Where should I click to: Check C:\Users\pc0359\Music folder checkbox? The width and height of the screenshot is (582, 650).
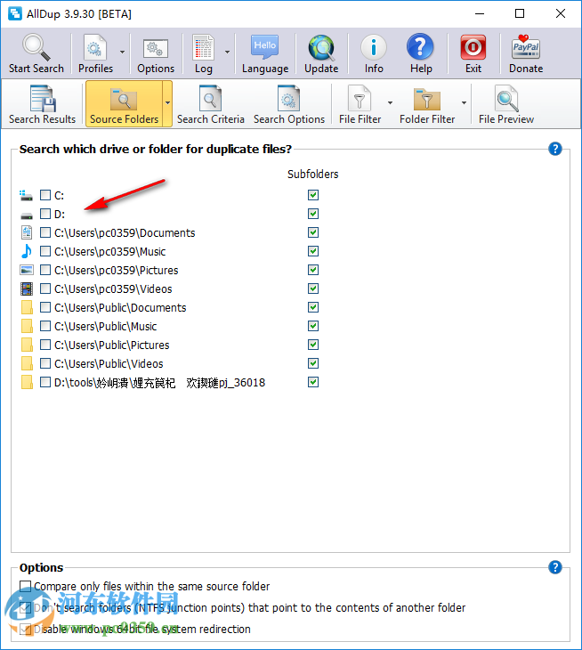pyautogui.click(x=45, y=251)
